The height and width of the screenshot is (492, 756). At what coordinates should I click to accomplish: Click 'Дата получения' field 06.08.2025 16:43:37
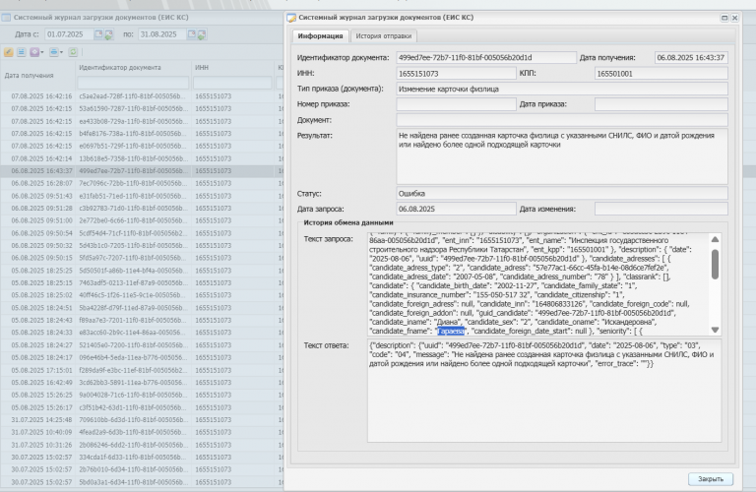pyautogui.click(x=691, y=57)
